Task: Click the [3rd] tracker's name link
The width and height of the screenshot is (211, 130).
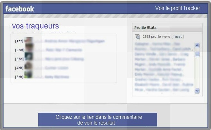Action: click(64, 59)
